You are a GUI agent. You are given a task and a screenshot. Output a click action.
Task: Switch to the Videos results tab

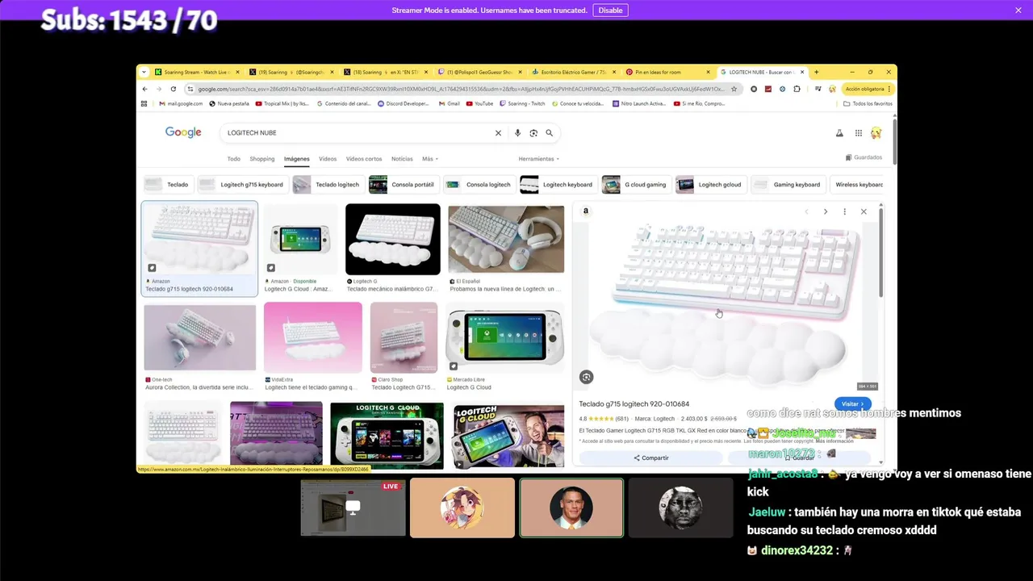tap(328, 159)
